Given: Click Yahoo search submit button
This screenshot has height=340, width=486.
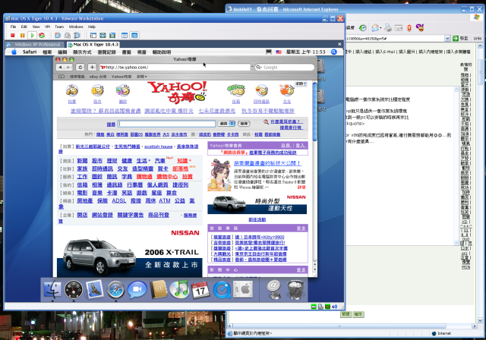Looking at the screenshot, I should (244, 124).
